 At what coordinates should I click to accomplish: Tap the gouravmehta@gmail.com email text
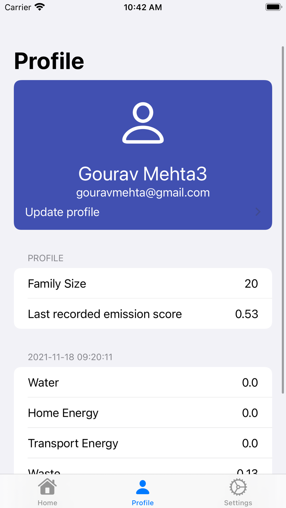tap(143, 193)
